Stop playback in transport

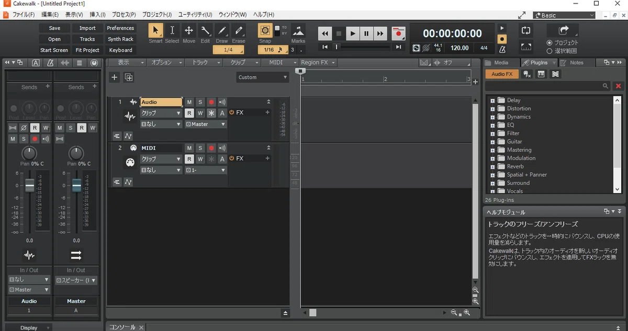[x=339, y=33]
